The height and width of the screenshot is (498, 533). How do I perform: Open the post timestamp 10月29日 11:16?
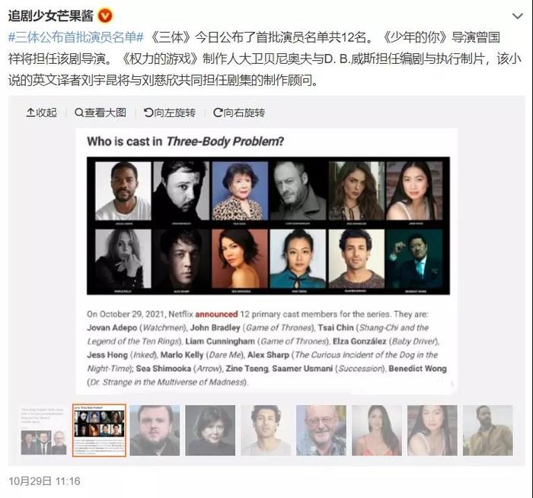click(44, 481)
